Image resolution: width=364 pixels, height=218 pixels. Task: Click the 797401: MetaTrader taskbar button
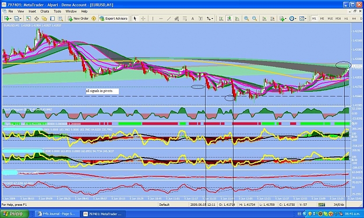(x=103, y=214)
